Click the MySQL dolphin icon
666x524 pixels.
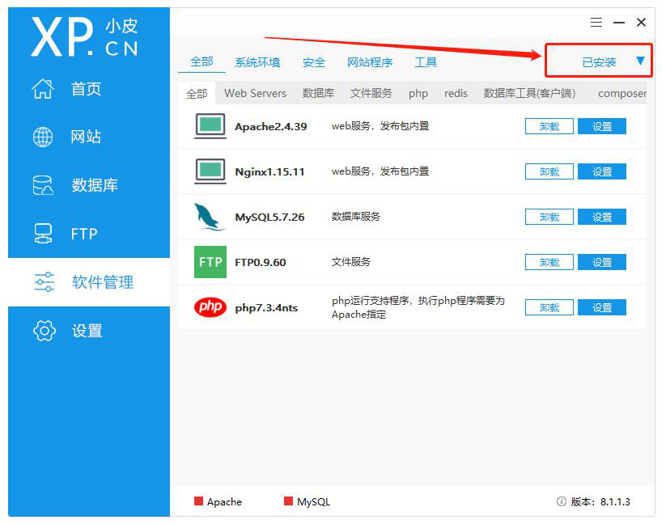210,217
